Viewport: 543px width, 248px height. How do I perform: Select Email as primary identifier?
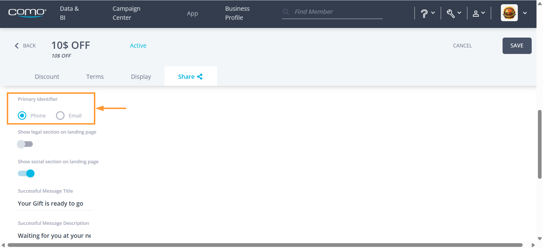(x=60, y=116)
